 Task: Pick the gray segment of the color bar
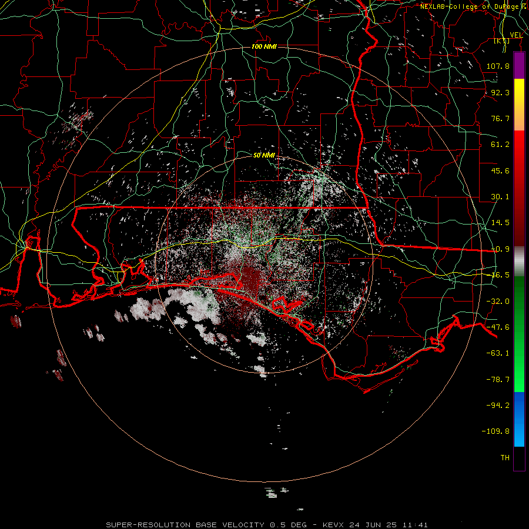[519, 262]
